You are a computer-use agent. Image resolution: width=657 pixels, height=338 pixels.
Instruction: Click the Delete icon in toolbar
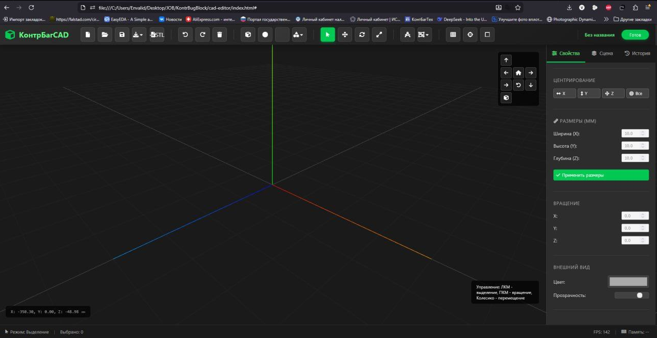click(x=220, y=34)
